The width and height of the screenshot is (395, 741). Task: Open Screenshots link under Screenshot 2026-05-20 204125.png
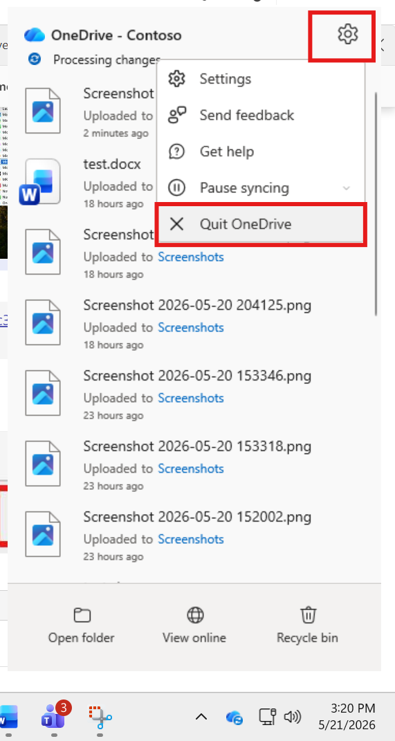click(x=190, y=327)
